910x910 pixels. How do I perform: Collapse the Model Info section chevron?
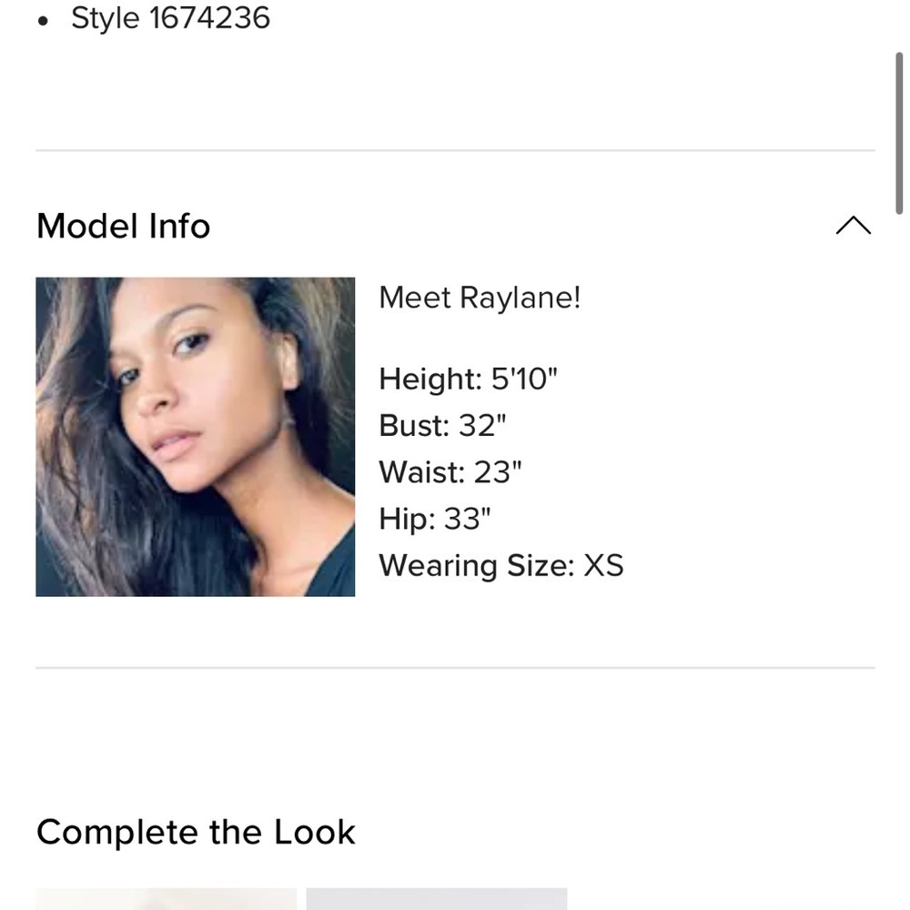(x=854, y=225)
